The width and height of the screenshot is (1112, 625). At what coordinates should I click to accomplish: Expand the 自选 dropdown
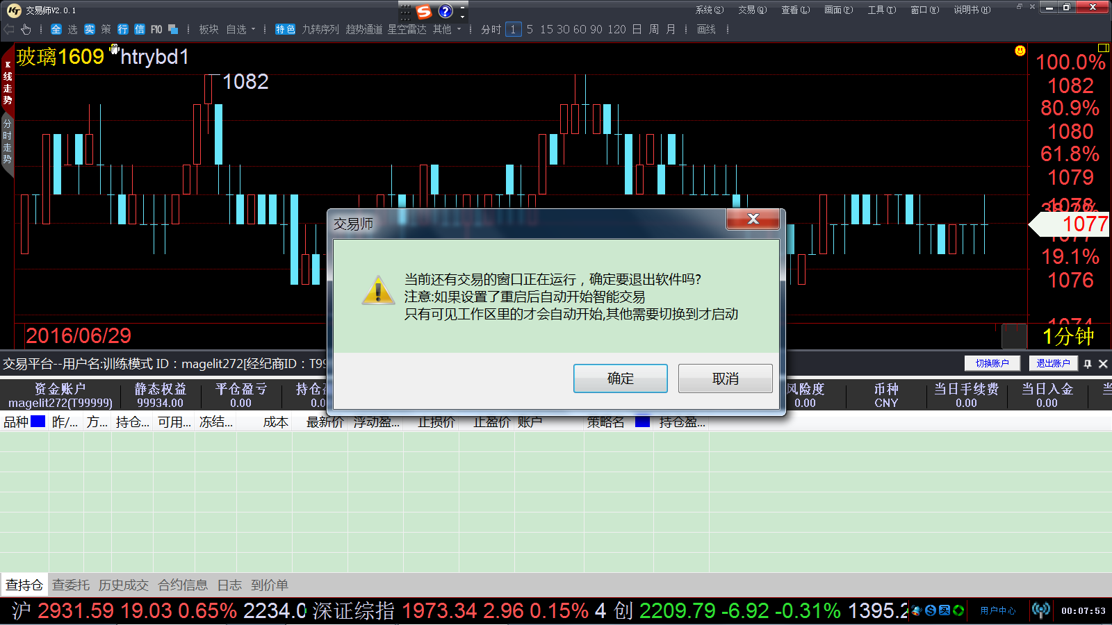point(241,29)
